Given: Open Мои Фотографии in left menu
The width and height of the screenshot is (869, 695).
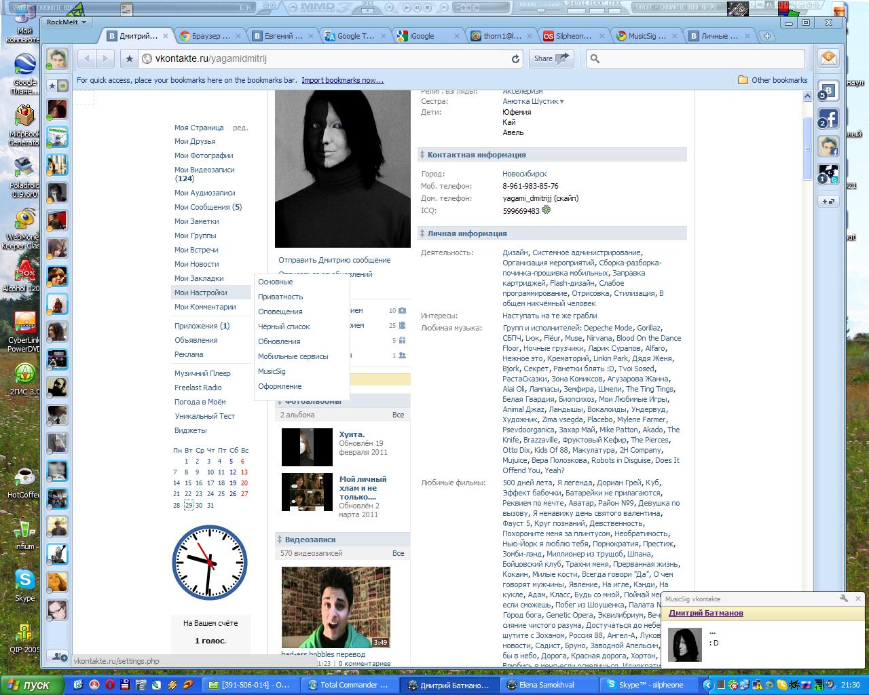Looking at the screenshot, I should pos(204,155).
